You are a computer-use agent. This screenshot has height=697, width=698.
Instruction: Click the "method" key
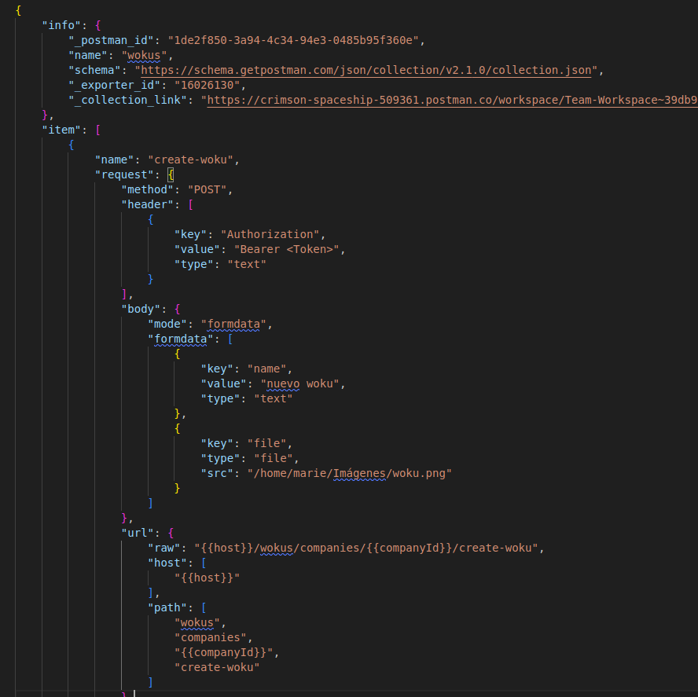click(147, 189)
